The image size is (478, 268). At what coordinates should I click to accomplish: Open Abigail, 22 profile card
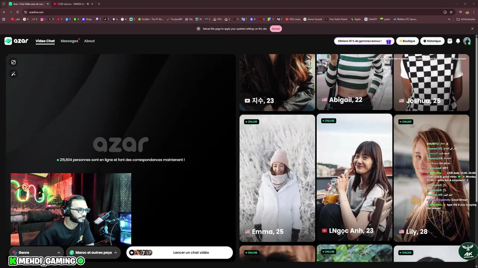pyautogui.click(x=354, y=82)
